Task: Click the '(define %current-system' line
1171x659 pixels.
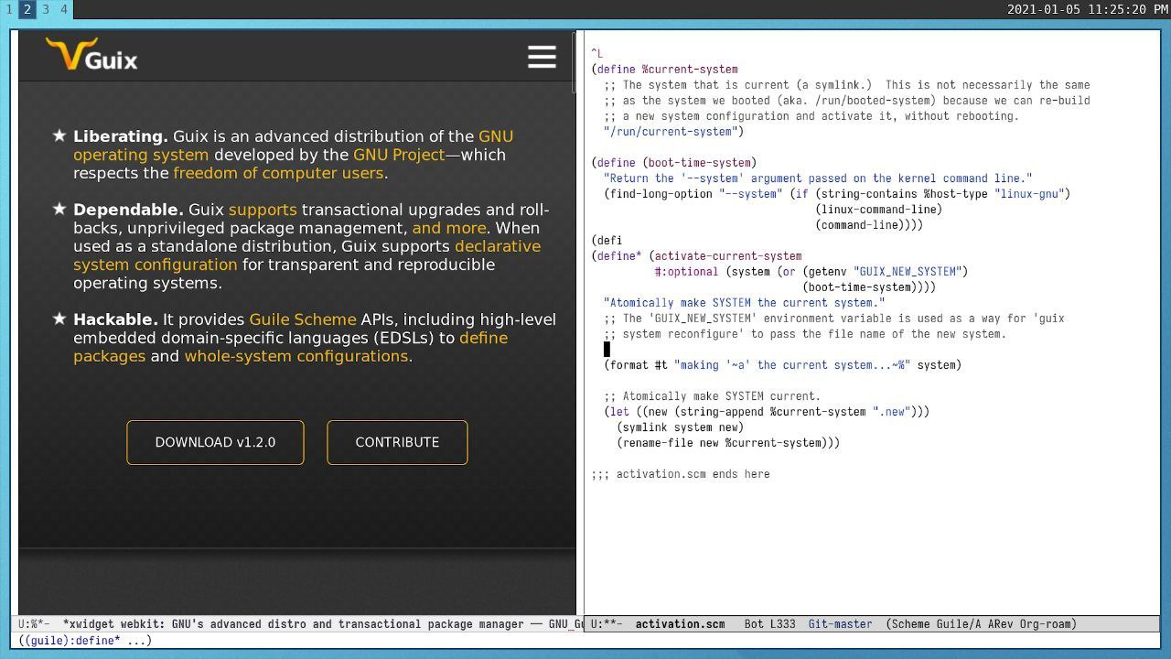Action: coord(665,70)
